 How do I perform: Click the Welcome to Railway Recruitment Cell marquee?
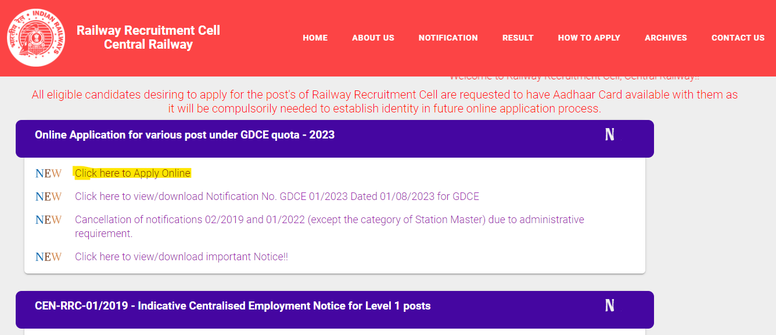[x=574, y=78]
